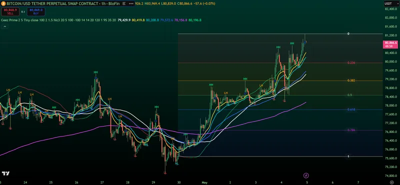Click the close value C80,866.6 in header
400x185 pixels.
click(184, 4)
